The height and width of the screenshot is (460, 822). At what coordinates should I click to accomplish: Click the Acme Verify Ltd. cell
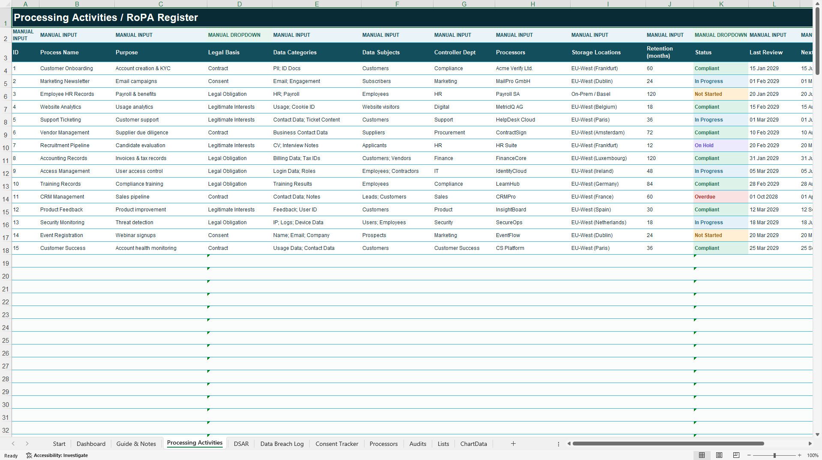pyautogui.click(x=532, y=68)
